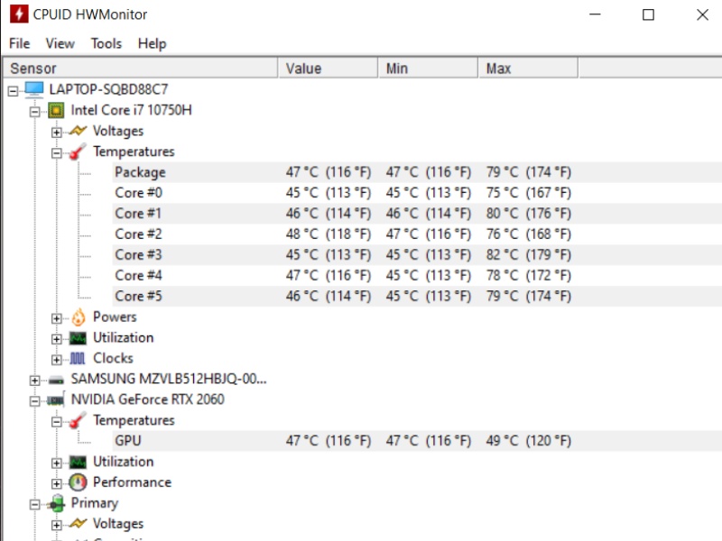
Task: Click Core #3 max value 82 °C
Action: [502, 255]
